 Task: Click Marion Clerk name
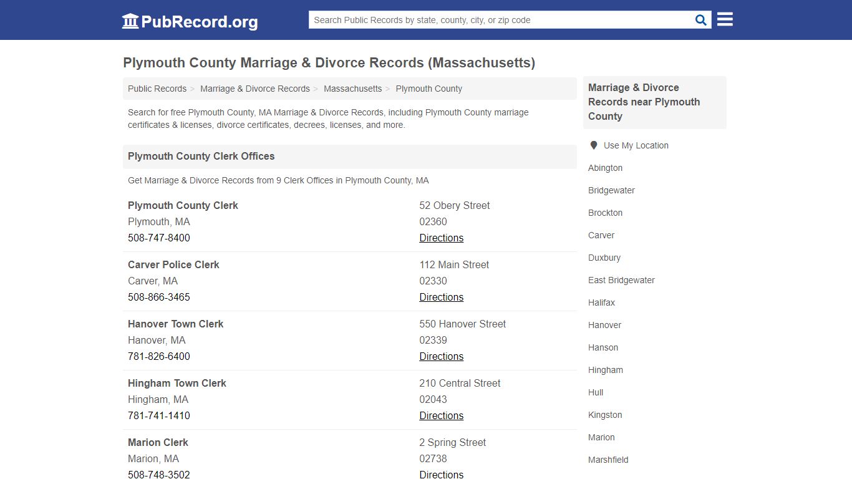pos(158,442)
